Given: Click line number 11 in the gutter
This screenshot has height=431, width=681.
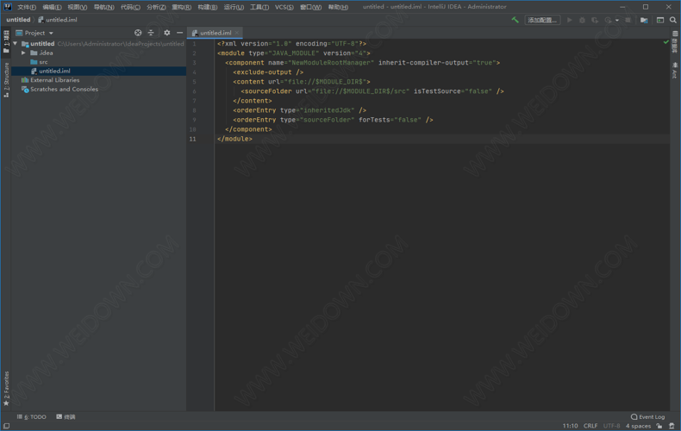Looking at the screenshot, I should [x=192, y=139].
